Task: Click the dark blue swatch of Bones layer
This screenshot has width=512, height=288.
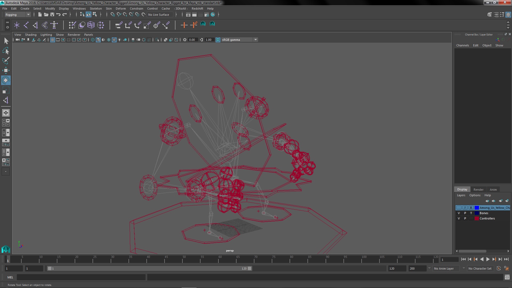Action: tap(477, 213)
